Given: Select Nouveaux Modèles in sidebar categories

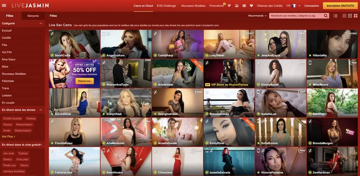Looking at the screenshot, I should tap(14, 74).
